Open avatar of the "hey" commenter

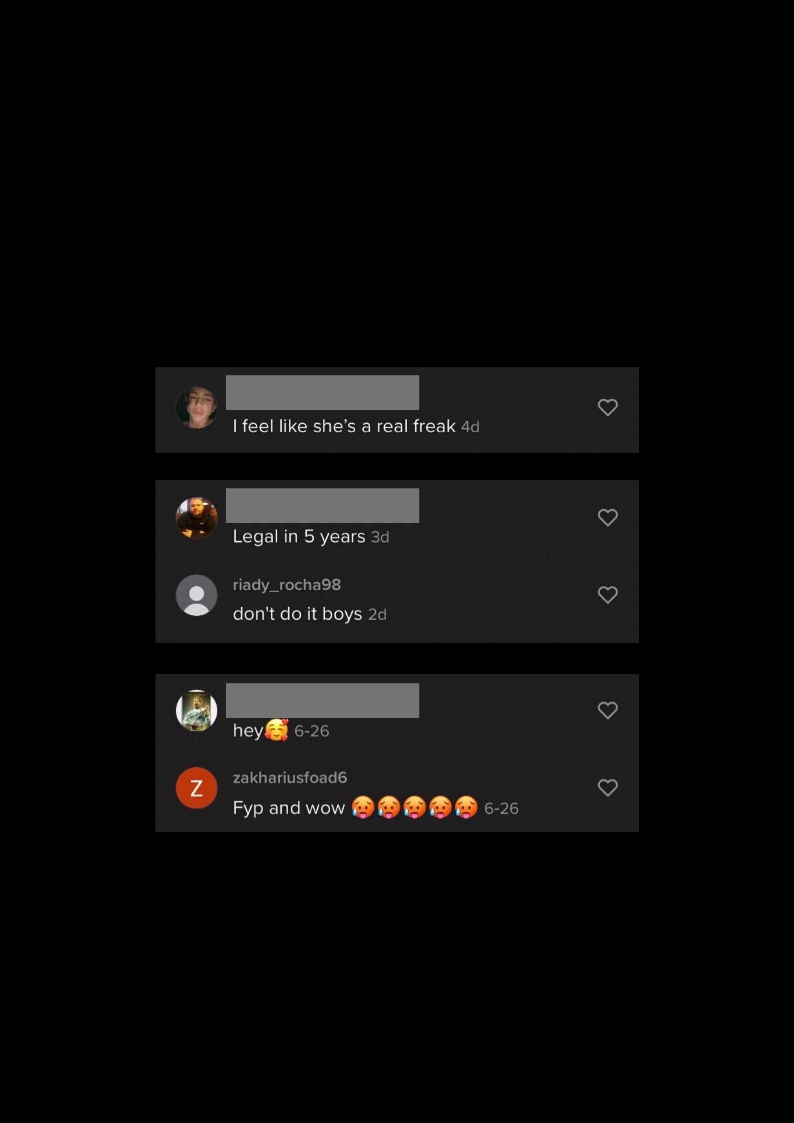[x=197, y=711]
